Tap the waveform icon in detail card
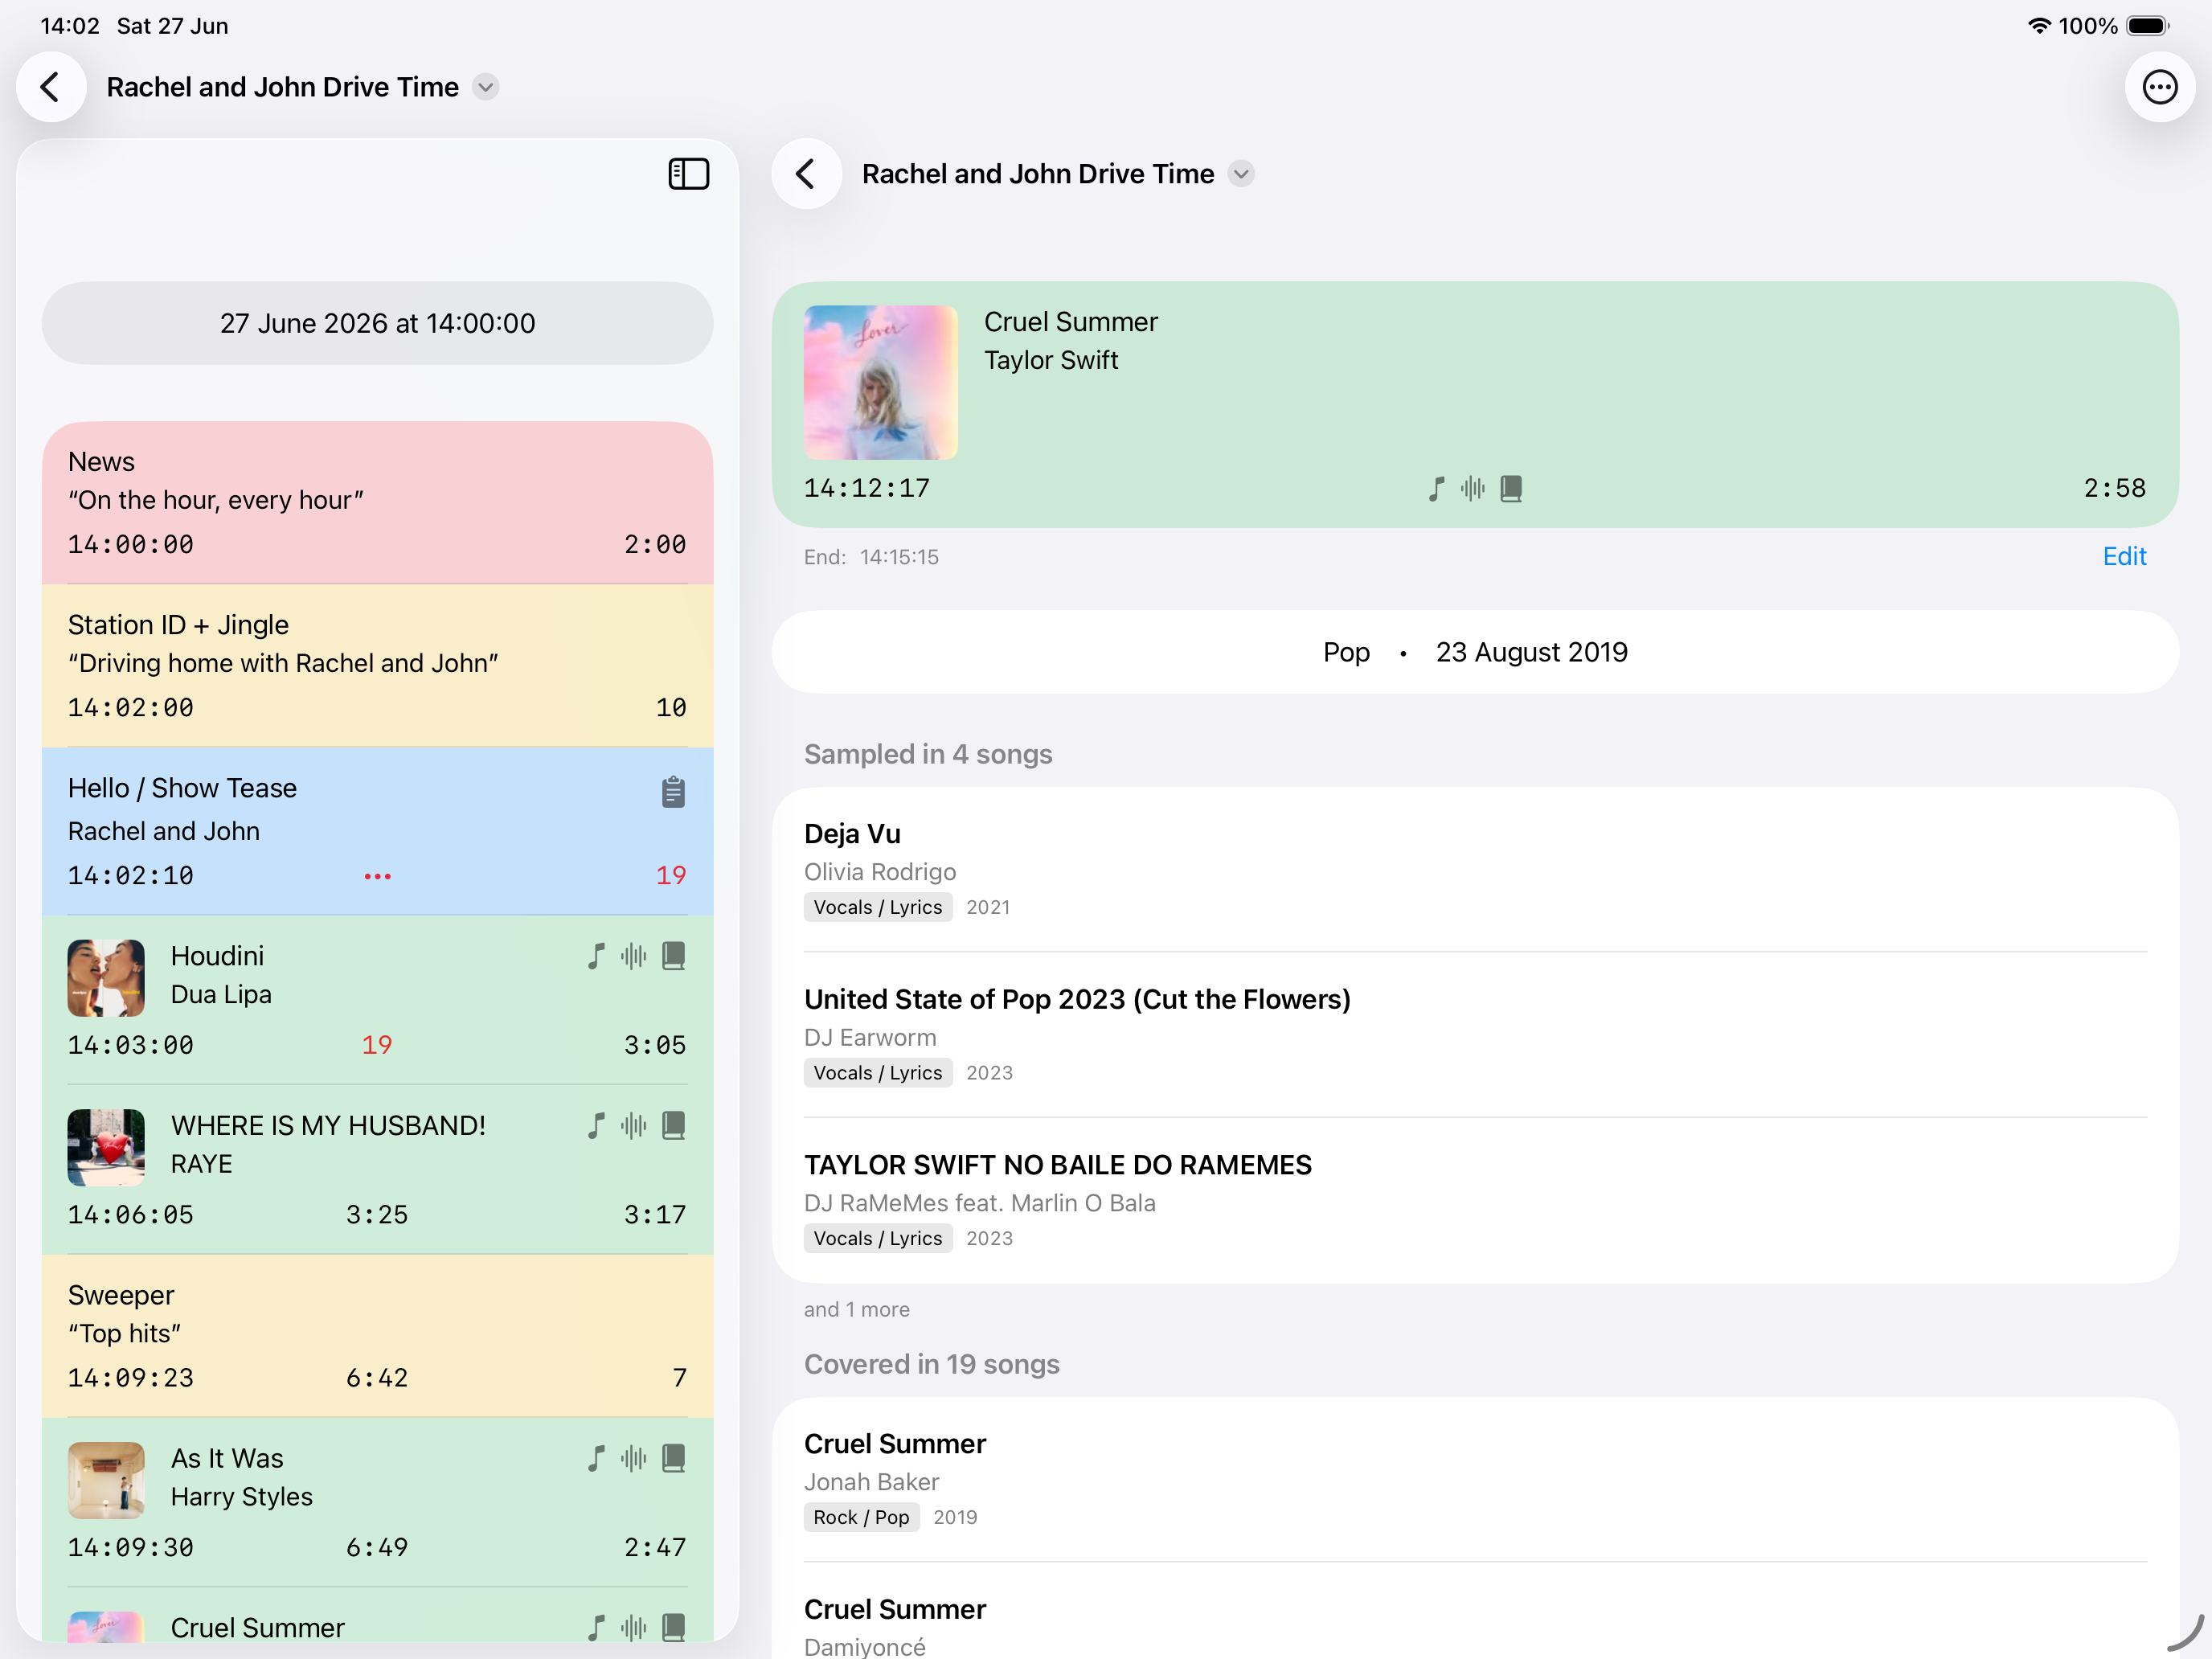2212x1659 pixels. 1473,489
